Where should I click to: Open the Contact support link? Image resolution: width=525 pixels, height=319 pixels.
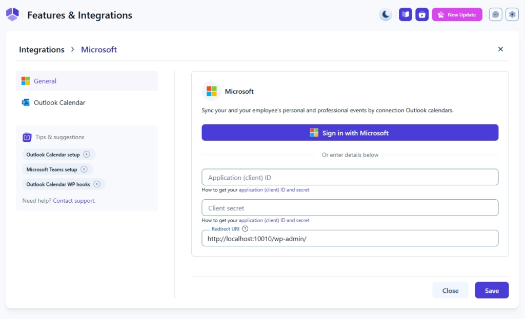click(74, 201)
